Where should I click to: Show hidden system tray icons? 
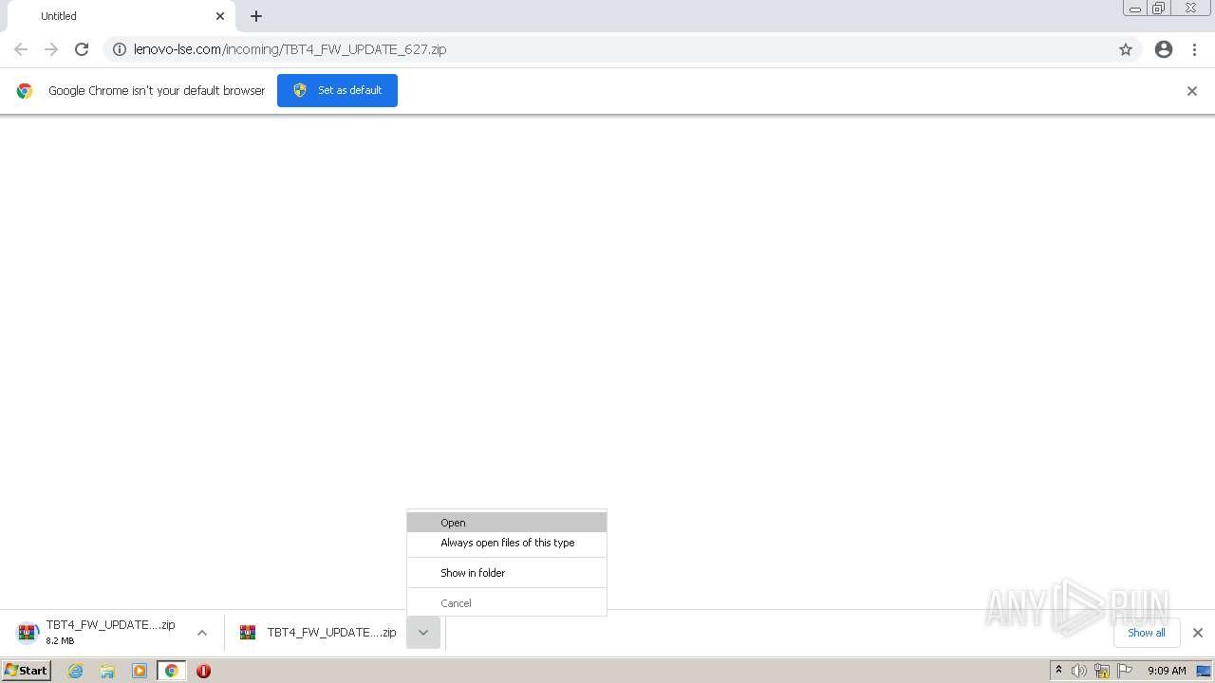coord(1058,671)
